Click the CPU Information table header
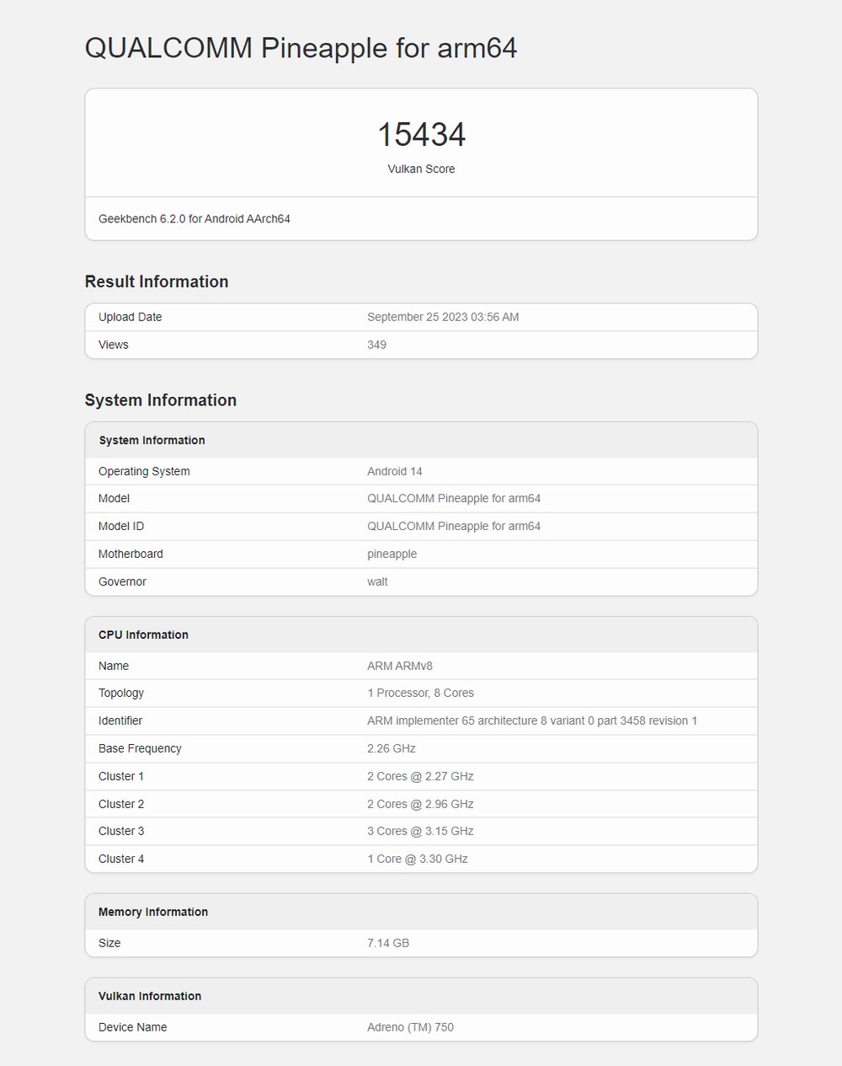The height and width of the screenshot is (1066, 842). [143, 635]
